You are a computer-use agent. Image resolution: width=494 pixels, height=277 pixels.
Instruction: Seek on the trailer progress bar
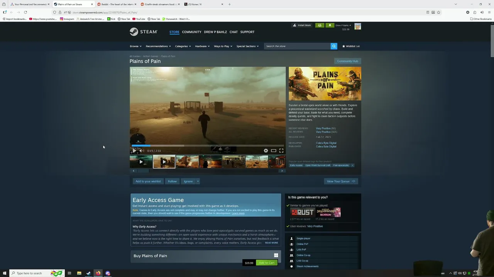(208, 146)
